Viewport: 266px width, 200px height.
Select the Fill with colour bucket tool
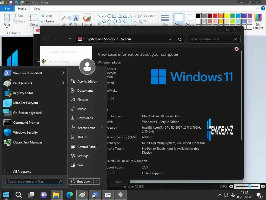(70, 18)
